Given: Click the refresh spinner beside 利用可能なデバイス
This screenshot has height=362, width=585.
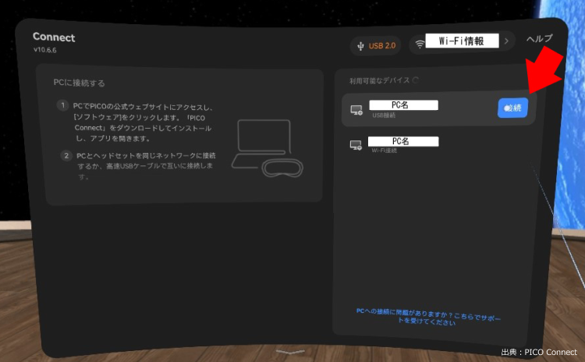Looking at the screenshot, I should [x=415, y=80].
